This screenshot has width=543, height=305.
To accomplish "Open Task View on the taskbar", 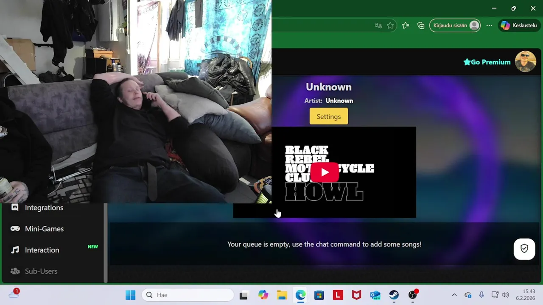I will pyautogui.click(x=244, y=295).
